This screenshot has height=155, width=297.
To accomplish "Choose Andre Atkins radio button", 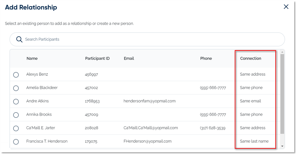I will [16, 101].
